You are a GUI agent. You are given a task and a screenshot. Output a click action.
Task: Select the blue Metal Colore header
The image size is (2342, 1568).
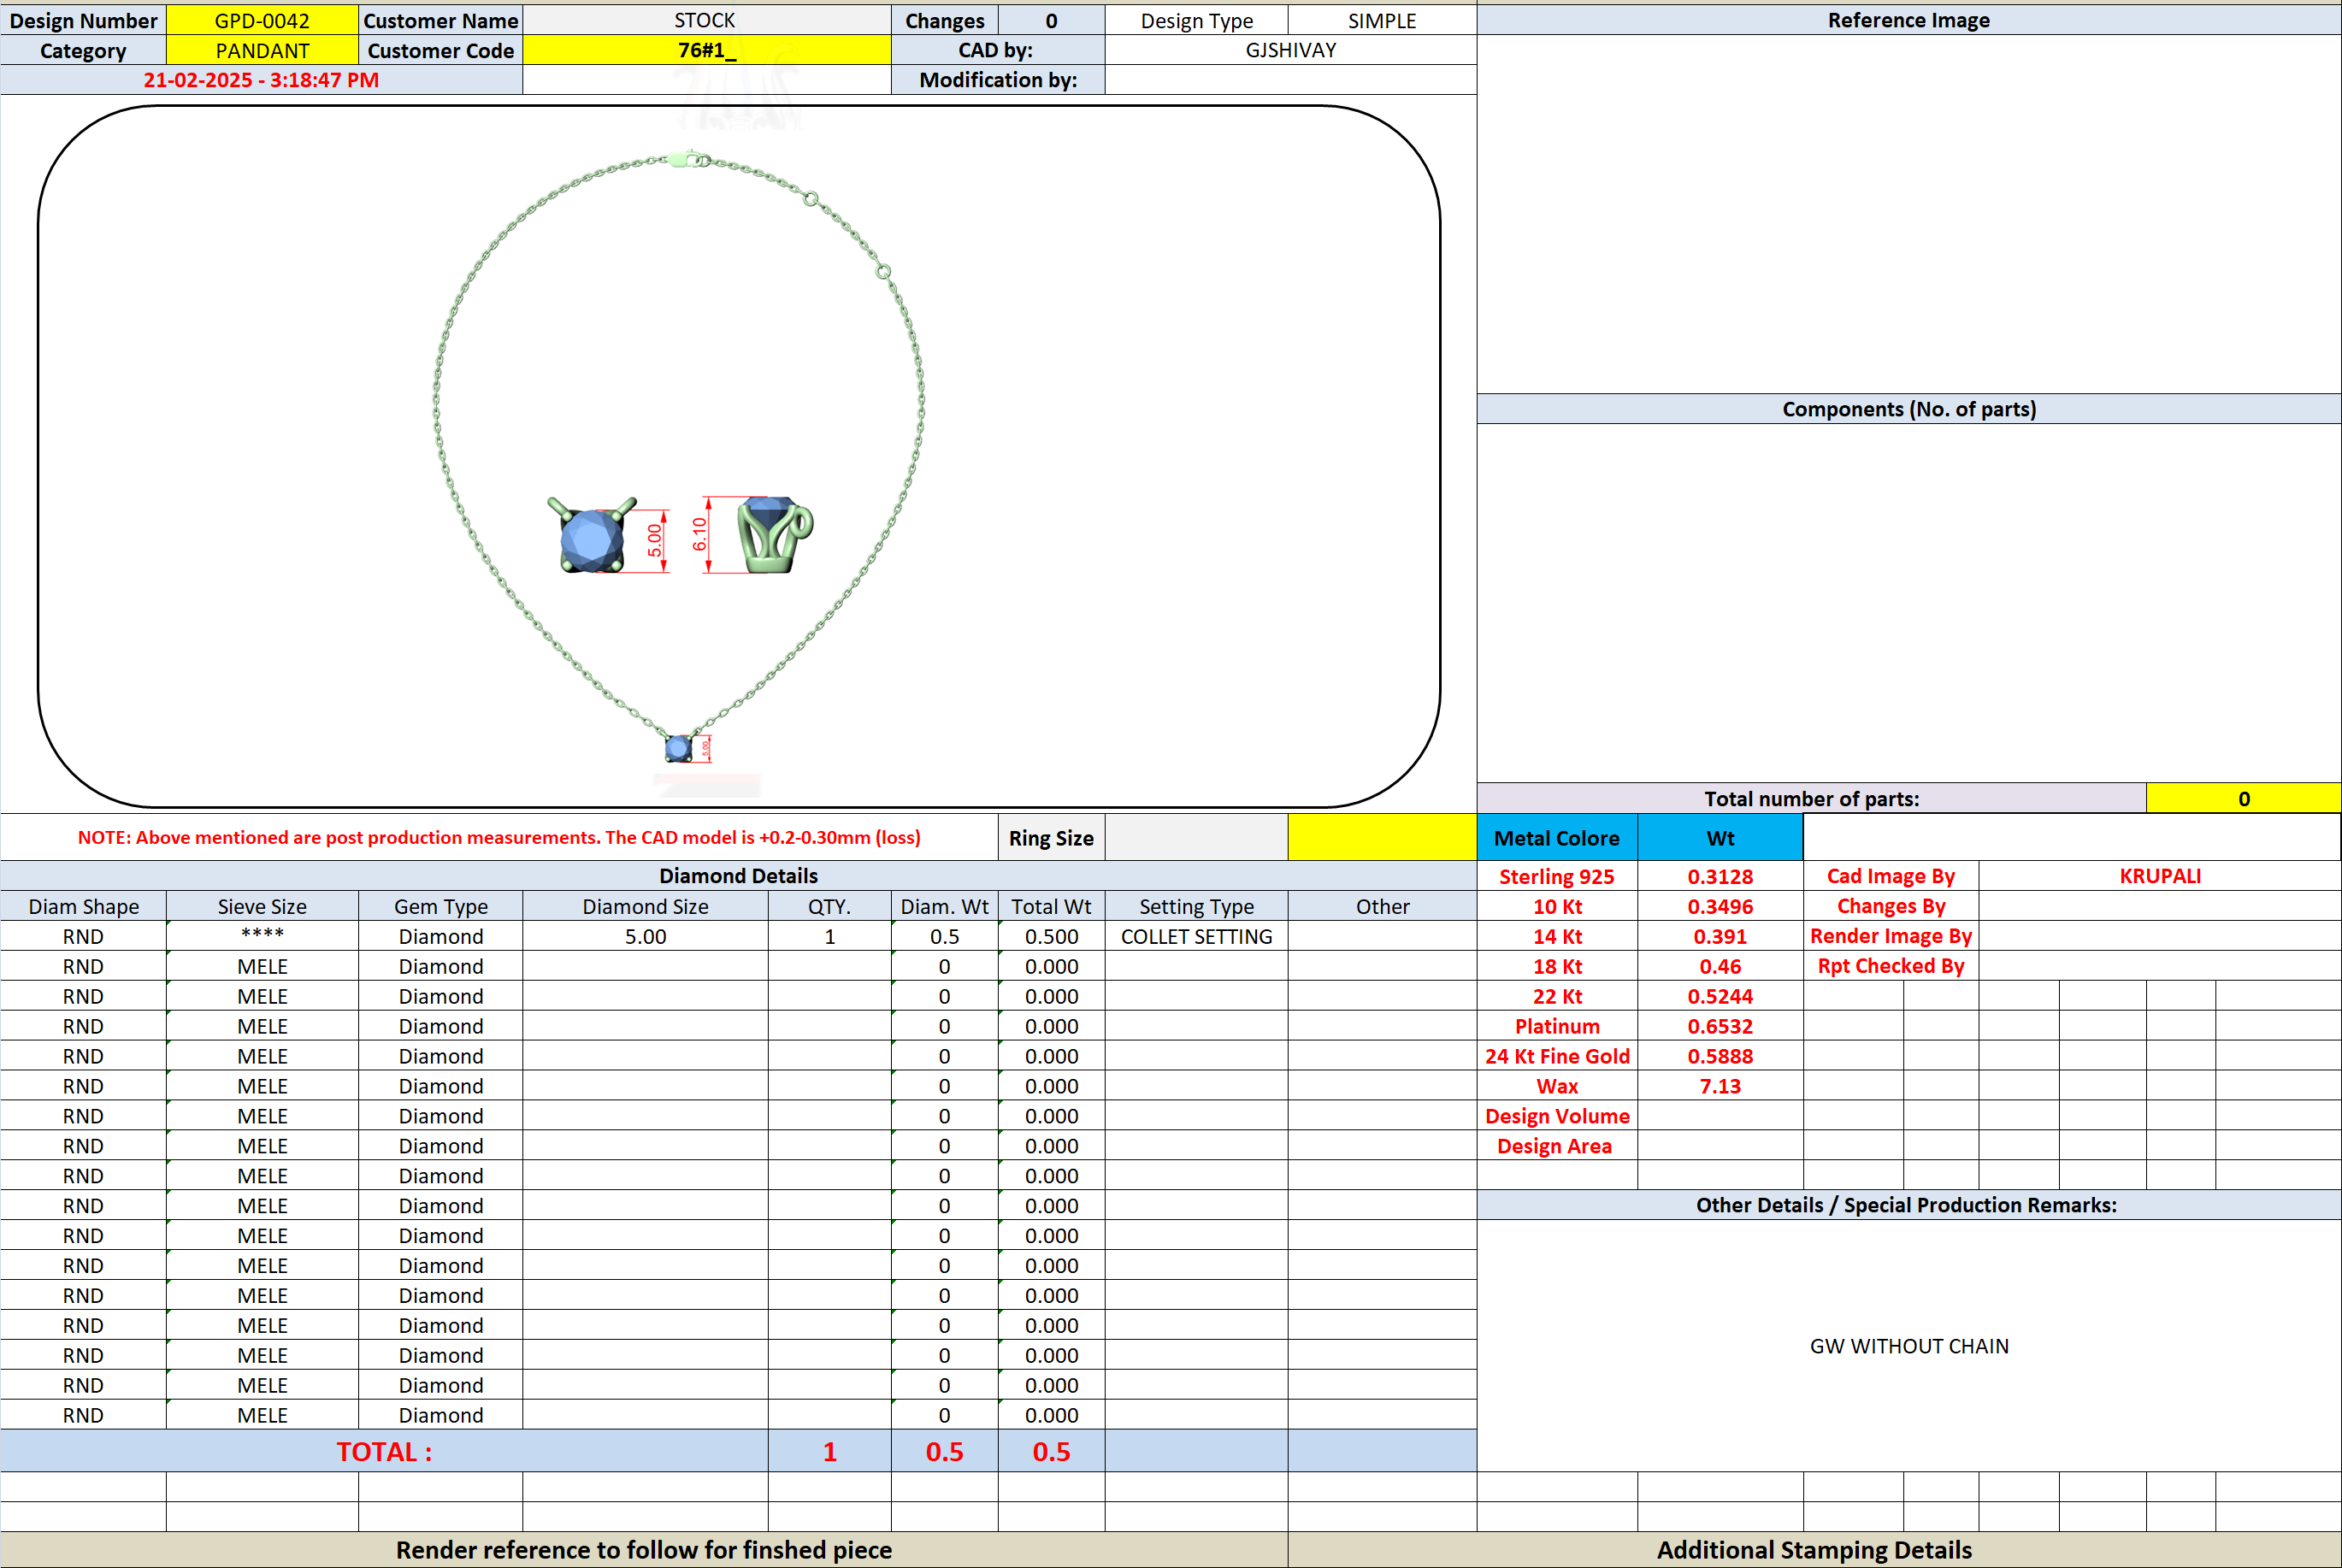[x=1557, y=838]
